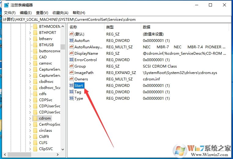233x159 pixels.
Task: Expand the CldFlt tree node
Action: pos(30,137)
